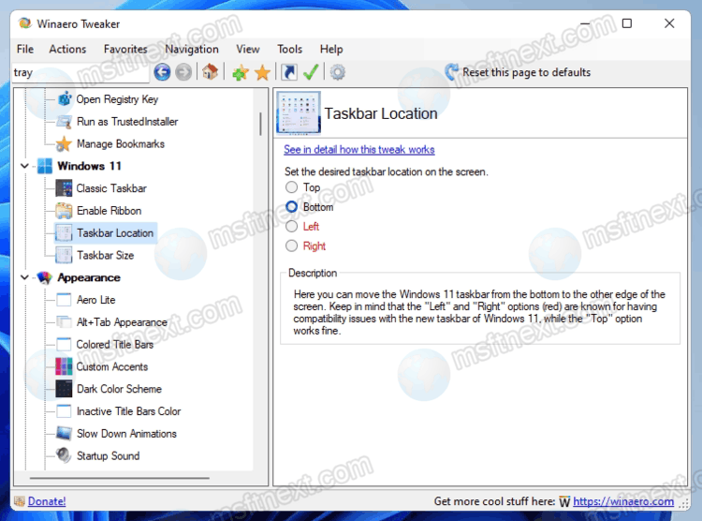This screenshot has width=702, height=521.
Task: Click the Open Registry Key icon
Action: point(65,99)
